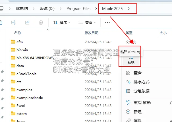Click the list icon beside 分组依据
This screenshot has width=172, height=122.
coord(128,91)
